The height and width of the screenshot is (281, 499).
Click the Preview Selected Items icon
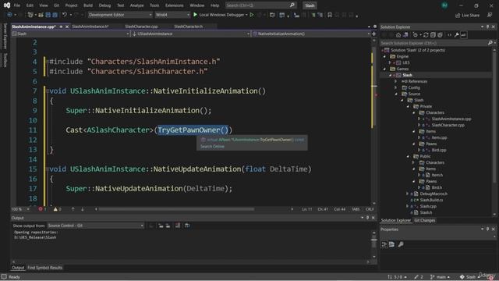pos(464,35)
